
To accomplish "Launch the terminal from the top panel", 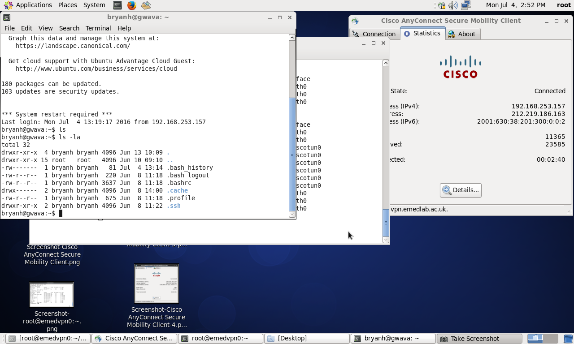I will click(x=117, y=5).
